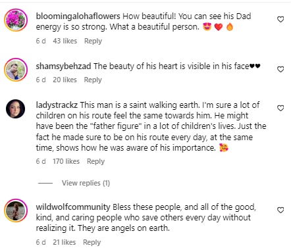Tap the heart beside ladystrackz's comment
This screenshot has height=250, width=291.
click(x=280, y=108)
